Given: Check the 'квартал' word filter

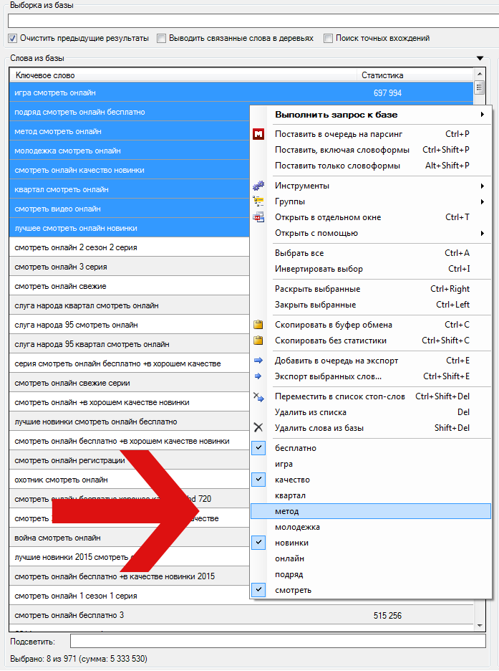Looking at the screenshot, I should [370, 495].
